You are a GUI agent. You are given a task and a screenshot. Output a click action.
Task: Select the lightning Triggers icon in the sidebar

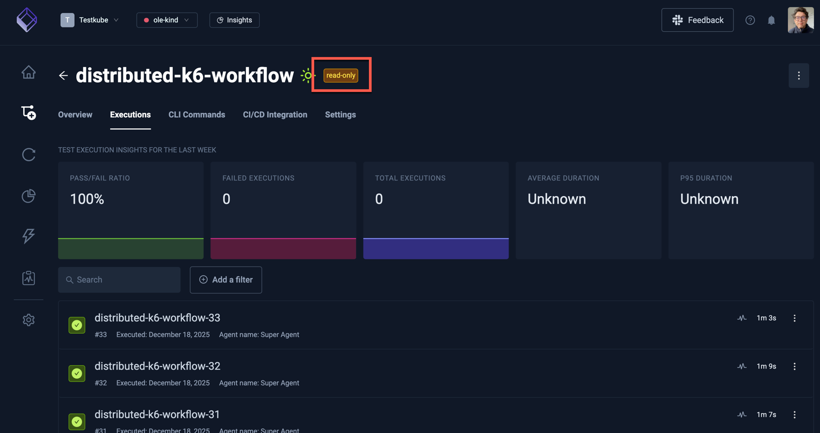click(x=28, y=236)
